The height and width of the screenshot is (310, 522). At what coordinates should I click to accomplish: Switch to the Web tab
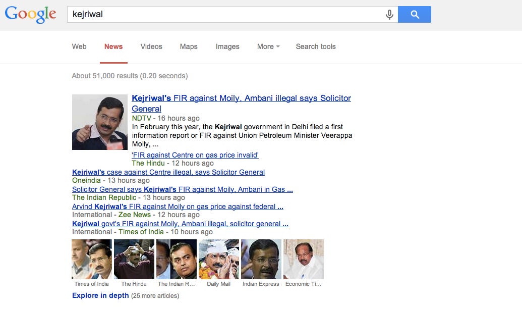point(79,46)
